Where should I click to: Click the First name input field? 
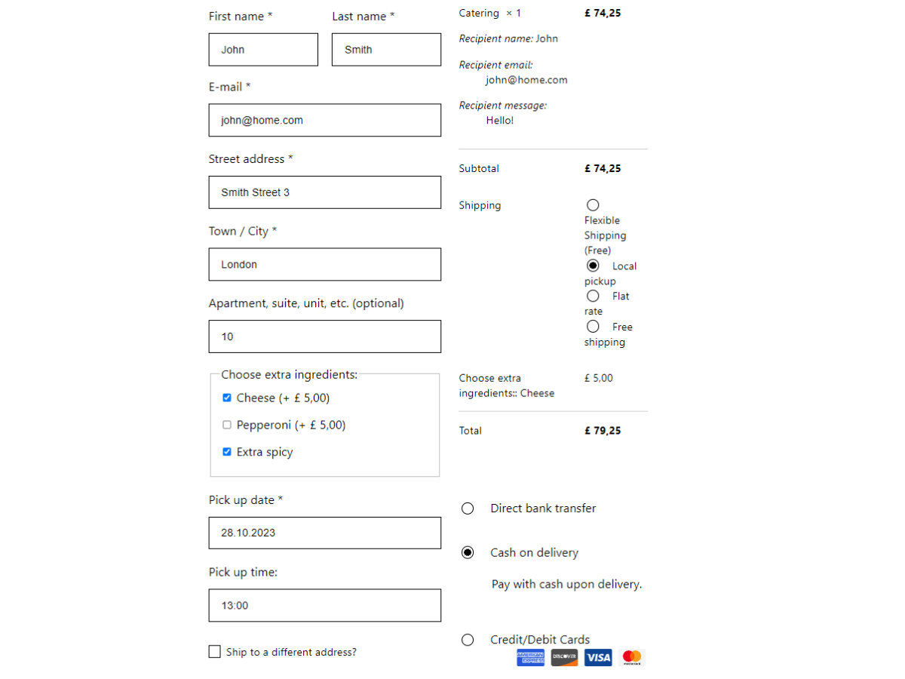tap(262, 49)
